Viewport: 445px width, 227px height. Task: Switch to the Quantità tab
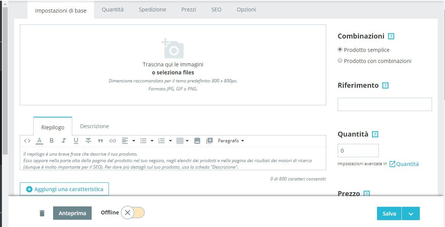point(113,10)
